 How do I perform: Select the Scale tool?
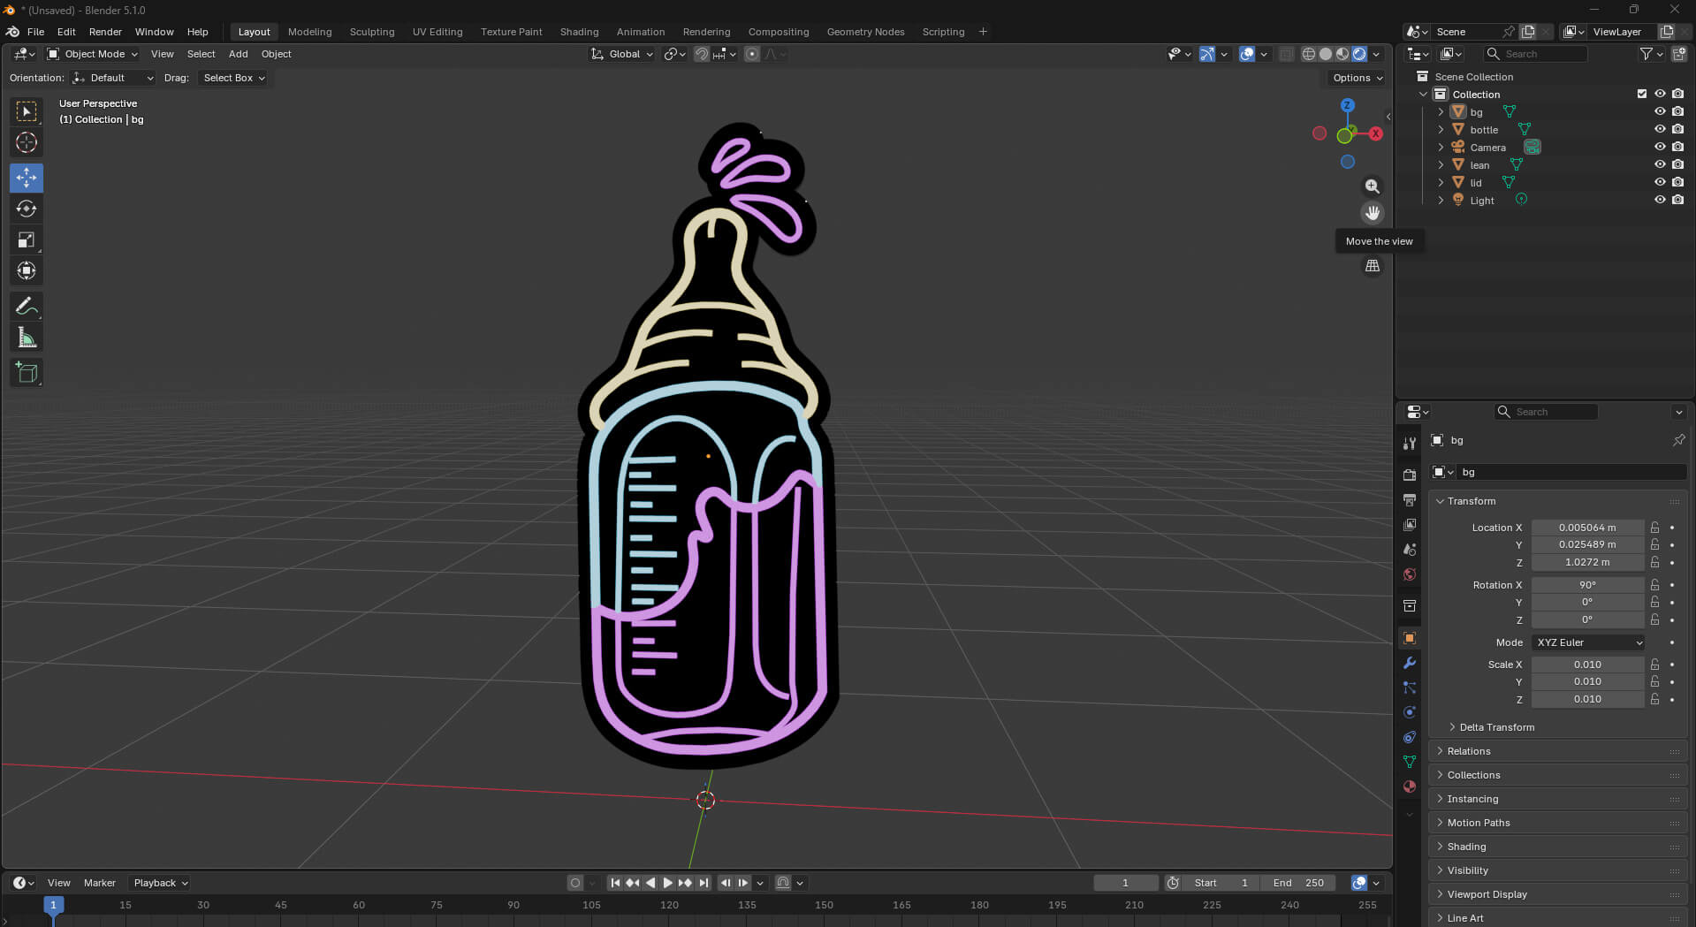coord(27,239)
